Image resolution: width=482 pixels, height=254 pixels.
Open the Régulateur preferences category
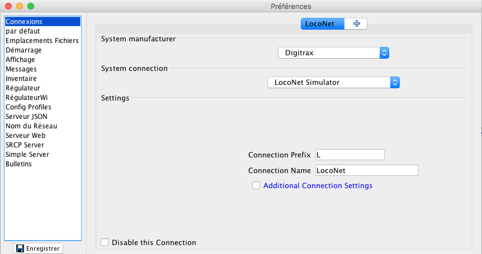point(23,88)
